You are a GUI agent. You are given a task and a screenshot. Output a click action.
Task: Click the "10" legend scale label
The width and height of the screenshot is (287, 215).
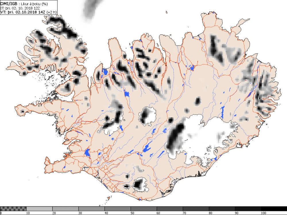click(x=28, y=213)
